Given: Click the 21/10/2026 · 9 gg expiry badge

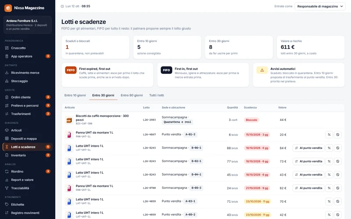Looking at the screenshot, I should click(x=257, y=188).
